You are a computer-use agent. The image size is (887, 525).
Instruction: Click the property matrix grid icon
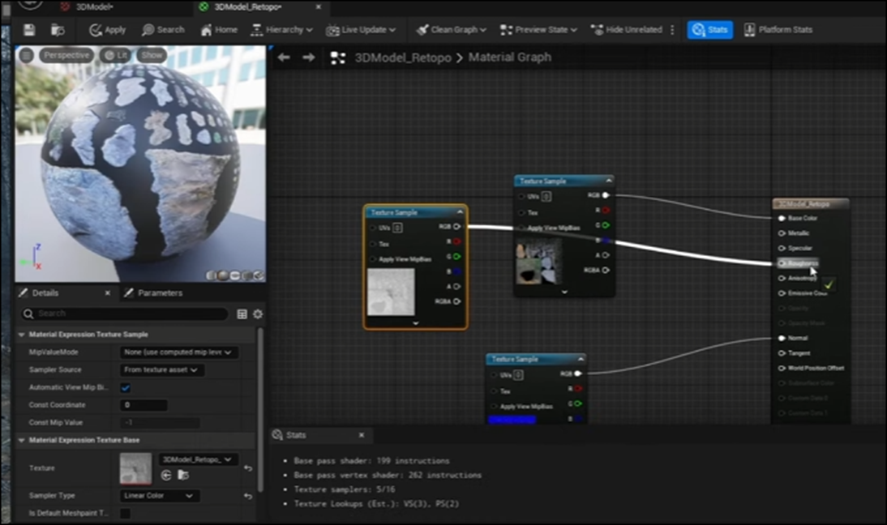tap(242, 314)
